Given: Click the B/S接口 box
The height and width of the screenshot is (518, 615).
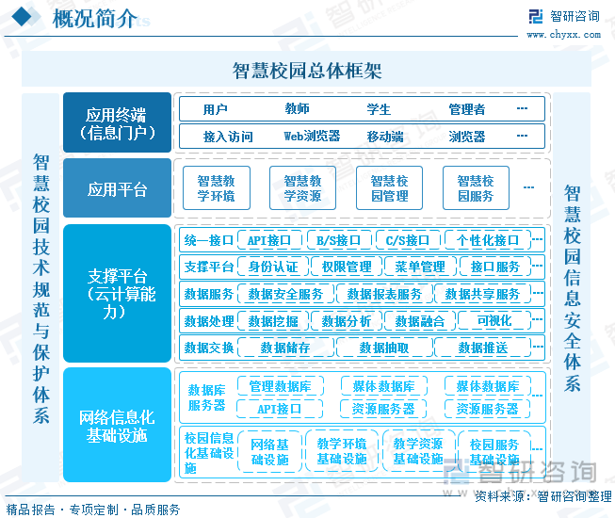Looking at the screenshot, I should point(338,240).
